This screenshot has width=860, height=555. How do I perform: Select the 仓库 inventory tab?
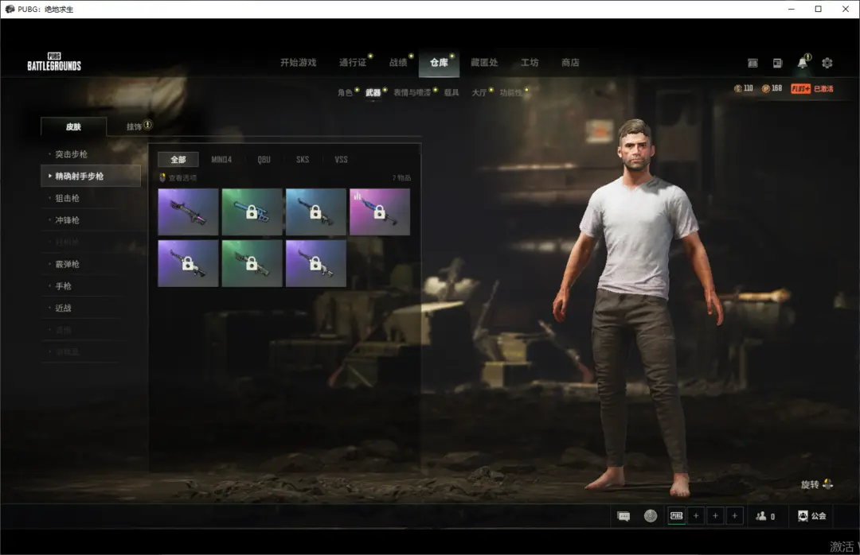tap(439, 63)
